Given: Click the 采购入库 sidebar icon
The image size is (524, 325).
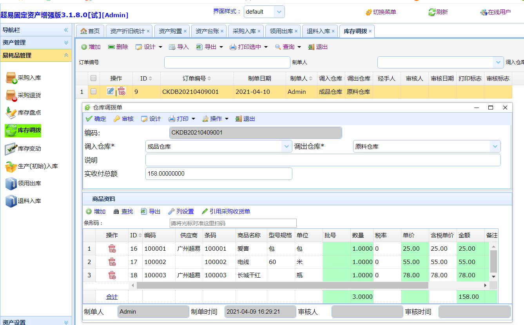Looking at the screenshot, I should pyautogui.click(x=11, y=78).
